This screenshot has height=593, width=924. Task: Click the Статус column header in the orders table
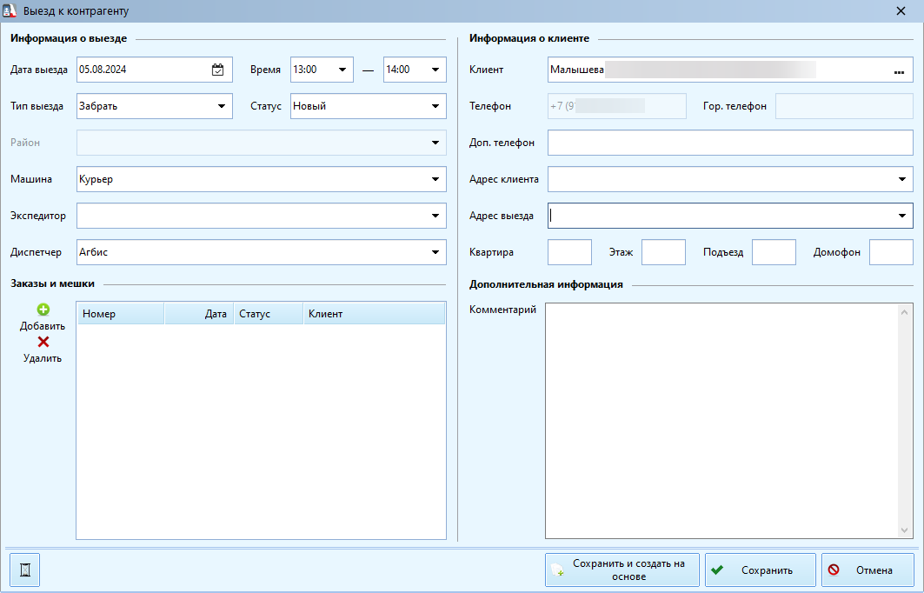pos(269,314)
